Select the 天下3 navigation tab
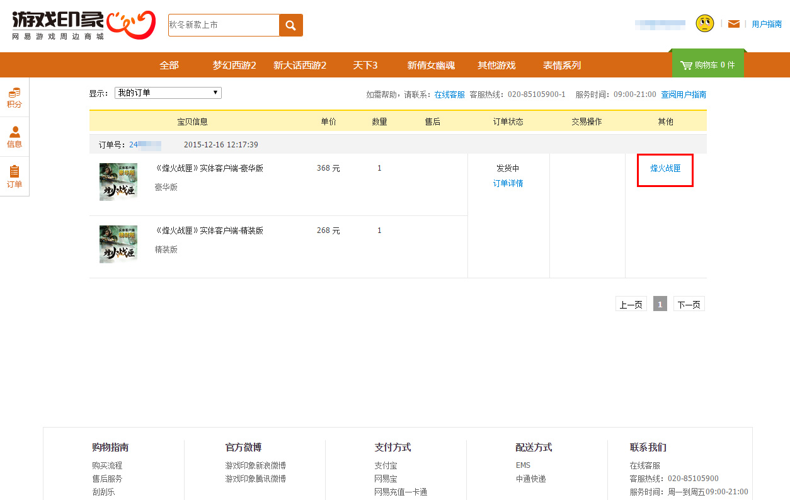The width and height of the screenshot is (790, 500). tap(365, 65)
